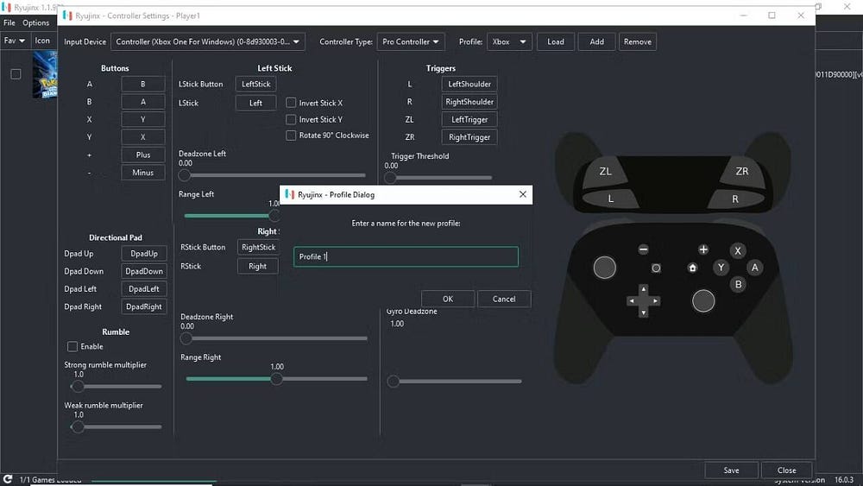Select the Pokemon game thumbnail in main window

45,74
